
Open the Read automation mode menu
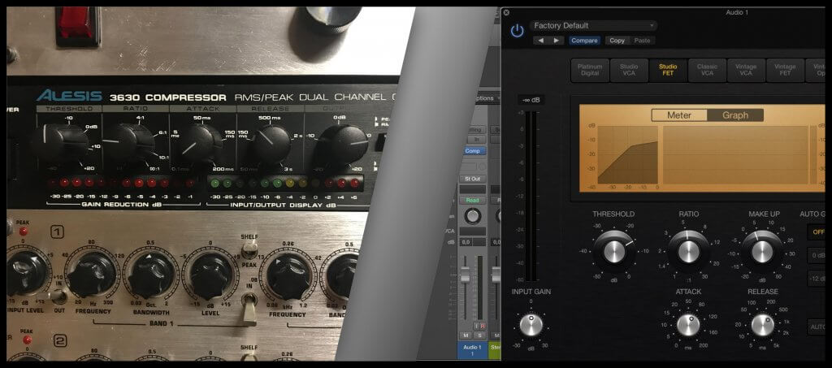[x=473, y=201]
